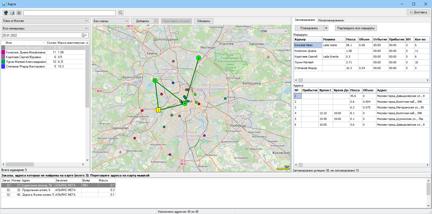Click the magnifier search button

[120, 13]
